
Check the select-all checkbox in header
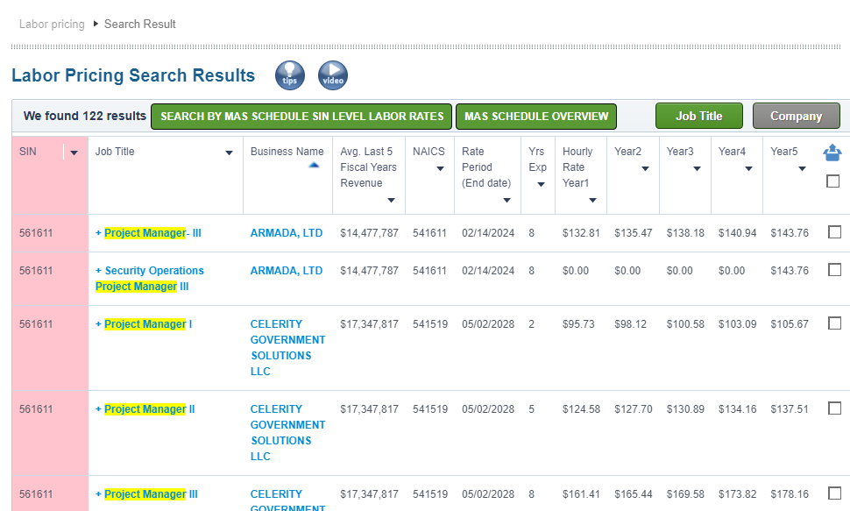point(832,181)
